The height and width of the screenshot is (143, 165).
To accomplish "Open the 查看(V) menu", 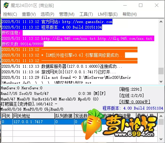I will (x=29, y=14).
